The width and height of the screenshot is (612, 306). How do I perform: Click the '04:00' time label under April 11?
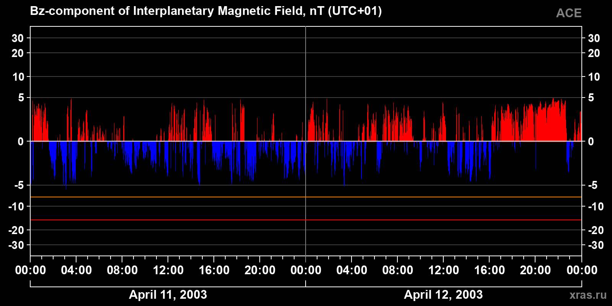76,270
